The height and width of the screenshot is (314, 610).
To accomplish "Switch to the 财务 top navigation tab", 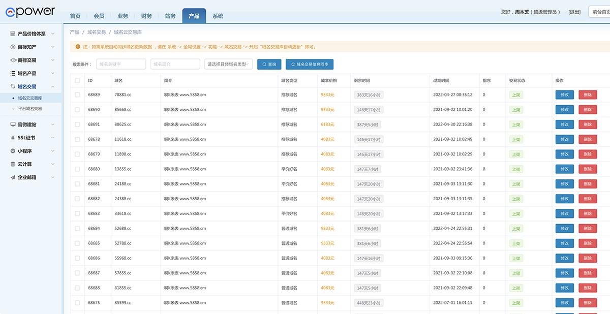I will tap(146, 16).
